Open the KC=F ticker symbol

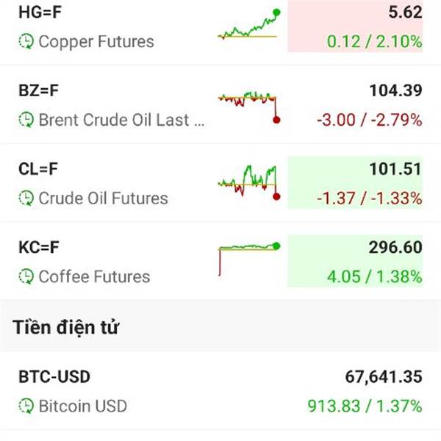(x=38, y=248)
